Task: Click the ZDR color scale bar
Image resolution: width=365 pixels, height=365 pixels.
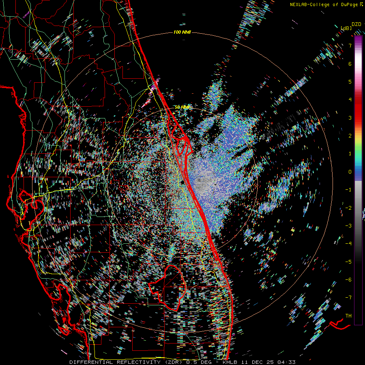Action: (358, 180)
